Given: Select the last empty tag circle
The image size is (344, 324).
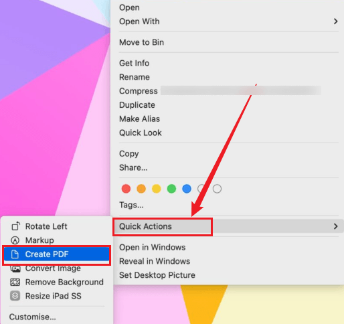Looking at the screenshot, I should (217, 189).
